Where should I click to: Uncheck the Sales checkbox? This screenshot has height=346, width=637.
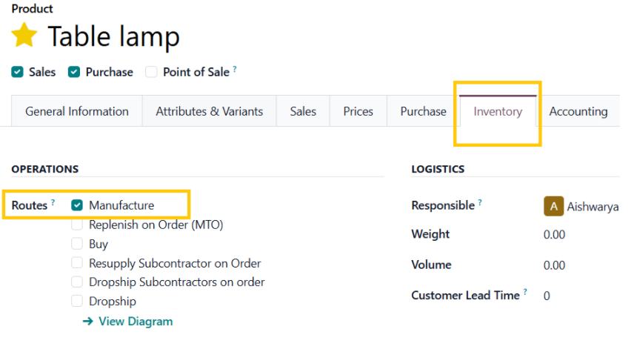pos(18,72)
